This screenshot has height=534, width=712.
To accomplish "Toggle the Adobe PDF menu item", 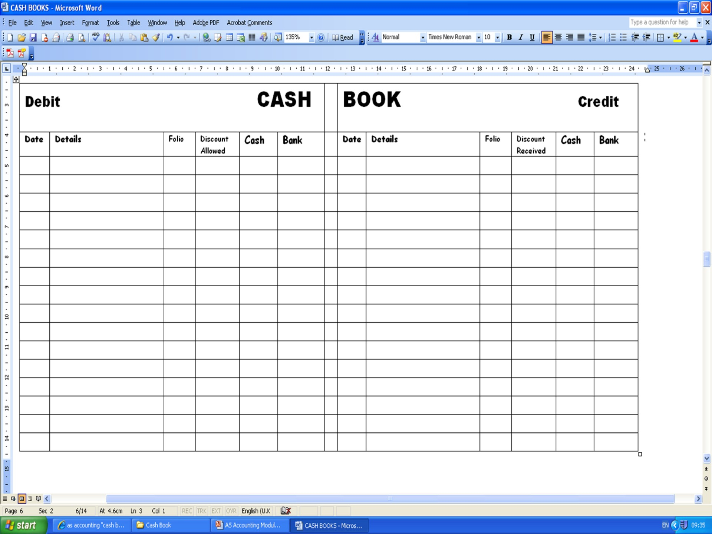I will pyautogui.click(x=205, y=23).
